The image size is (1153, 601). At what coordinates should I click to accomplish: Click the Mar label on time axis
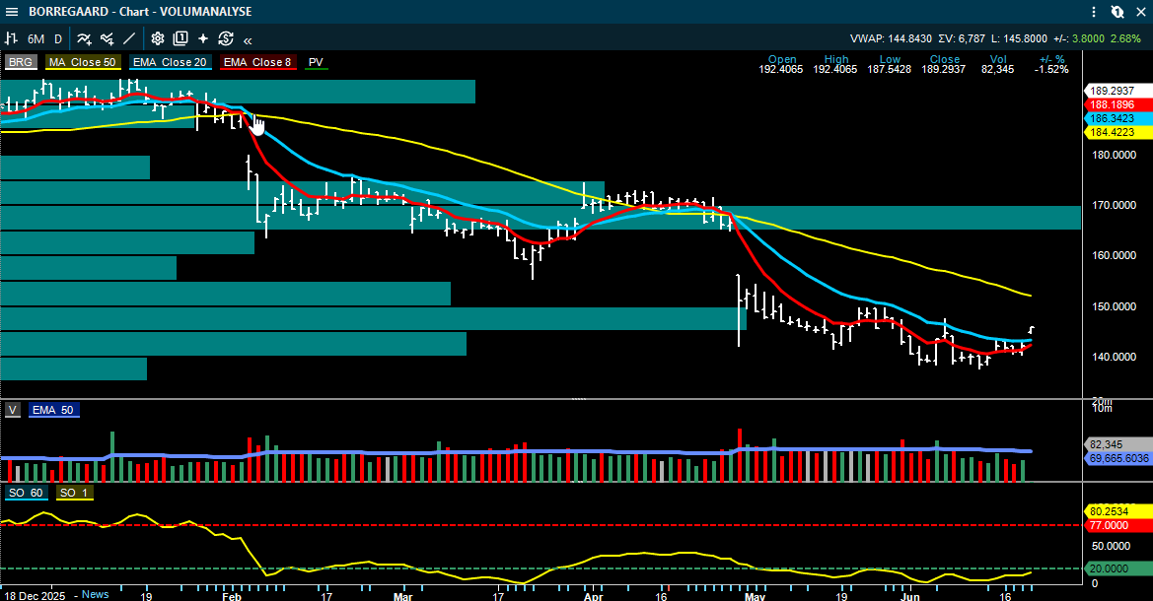(403, 596)
